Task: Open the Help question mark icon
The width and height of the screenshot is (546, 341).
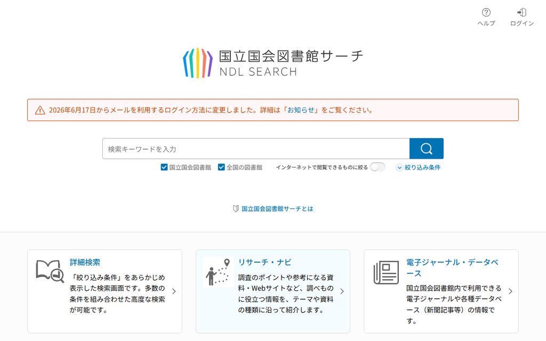Action: click(486, 13)
